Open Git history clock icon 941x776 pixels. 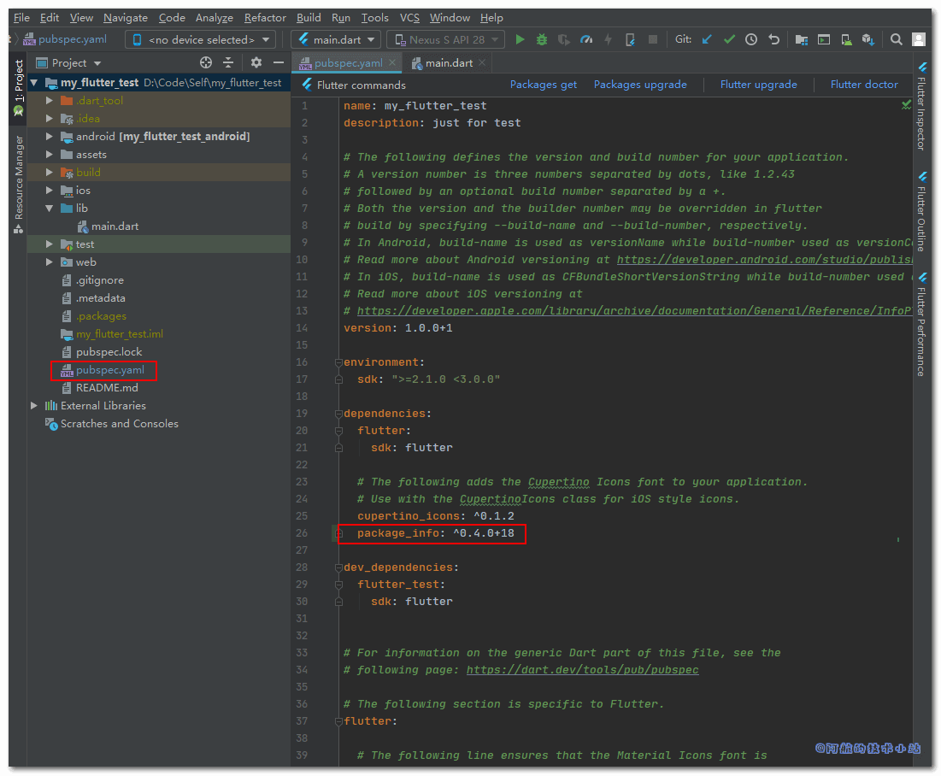click(751, 39)
